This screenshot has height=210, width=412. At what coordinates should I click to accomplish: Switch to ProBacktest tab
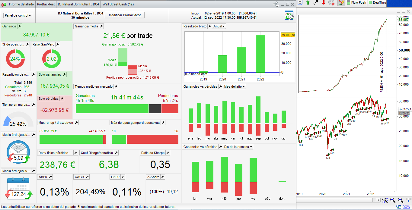(46, 4)
